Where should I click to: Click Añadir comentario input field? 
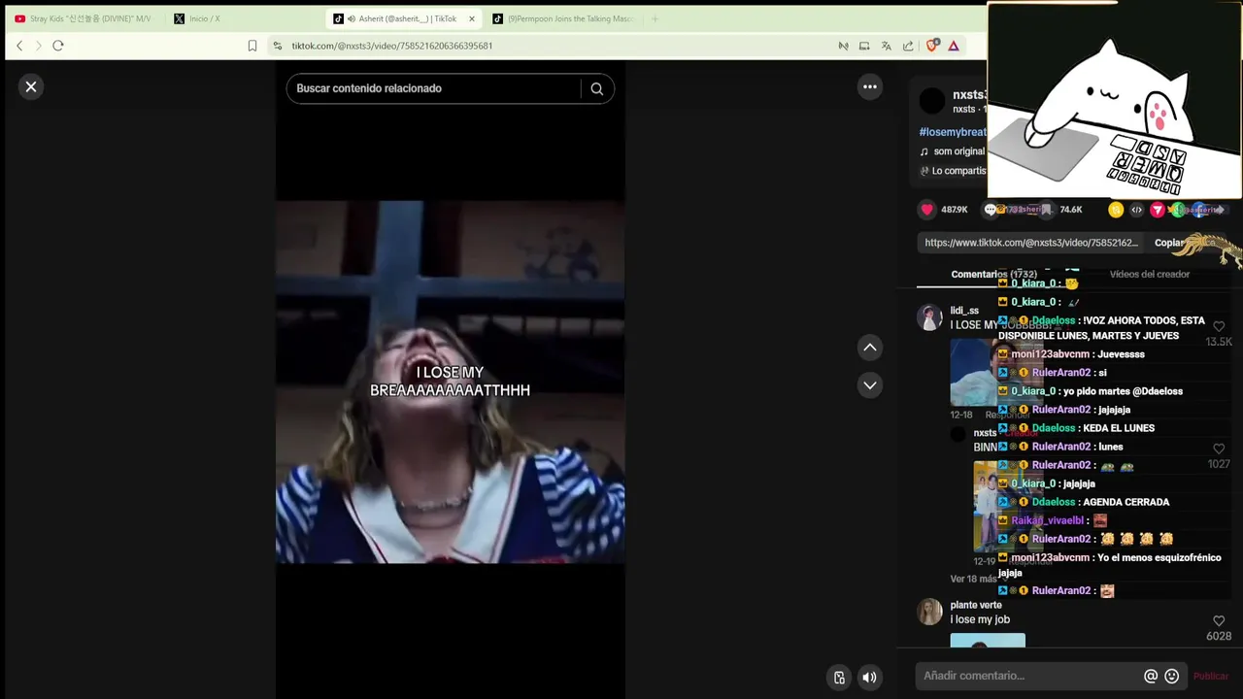[x=1029, y=676]
